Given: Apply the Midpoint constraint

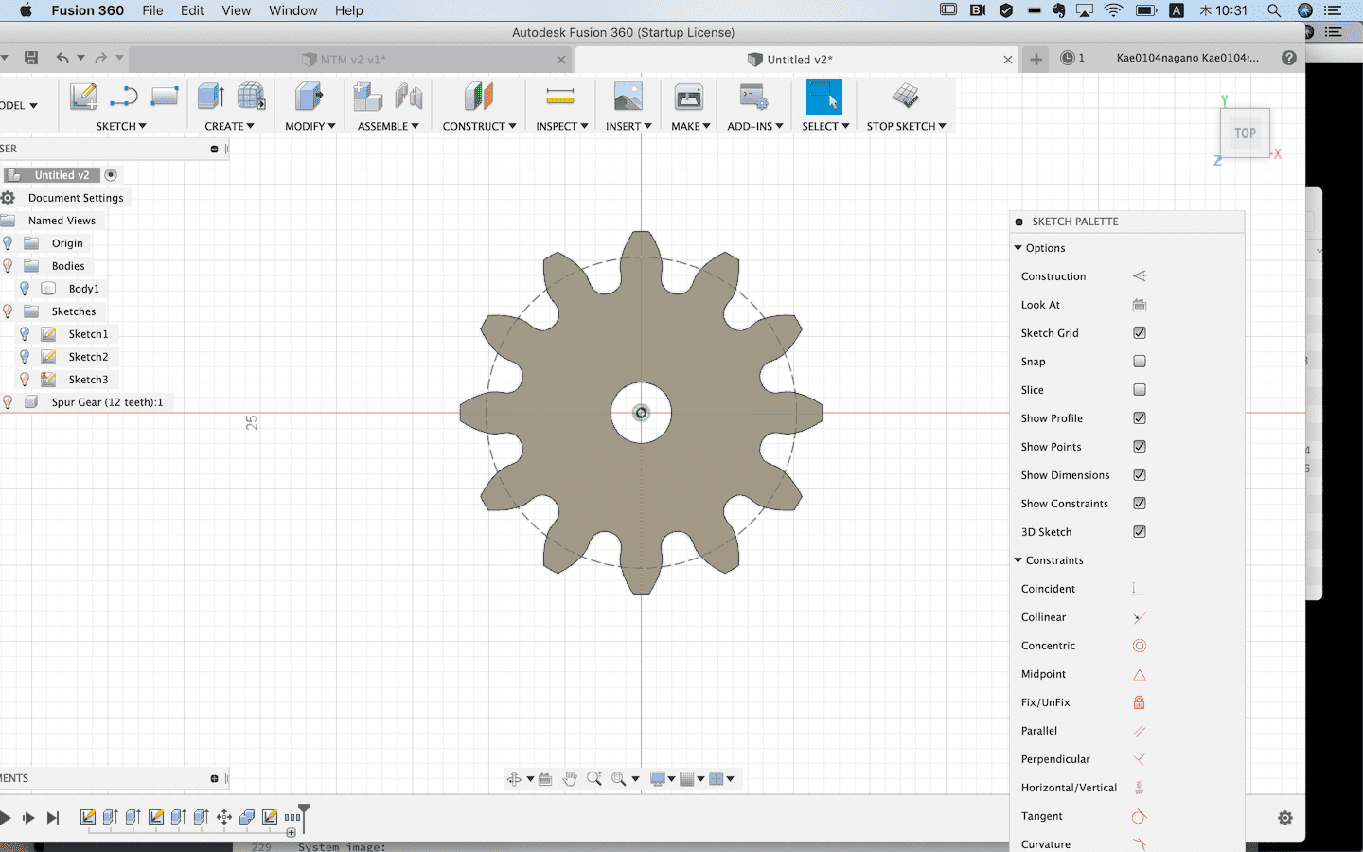Looking at the screenshot, I should pyautogui.click(x=1140, y=674).
